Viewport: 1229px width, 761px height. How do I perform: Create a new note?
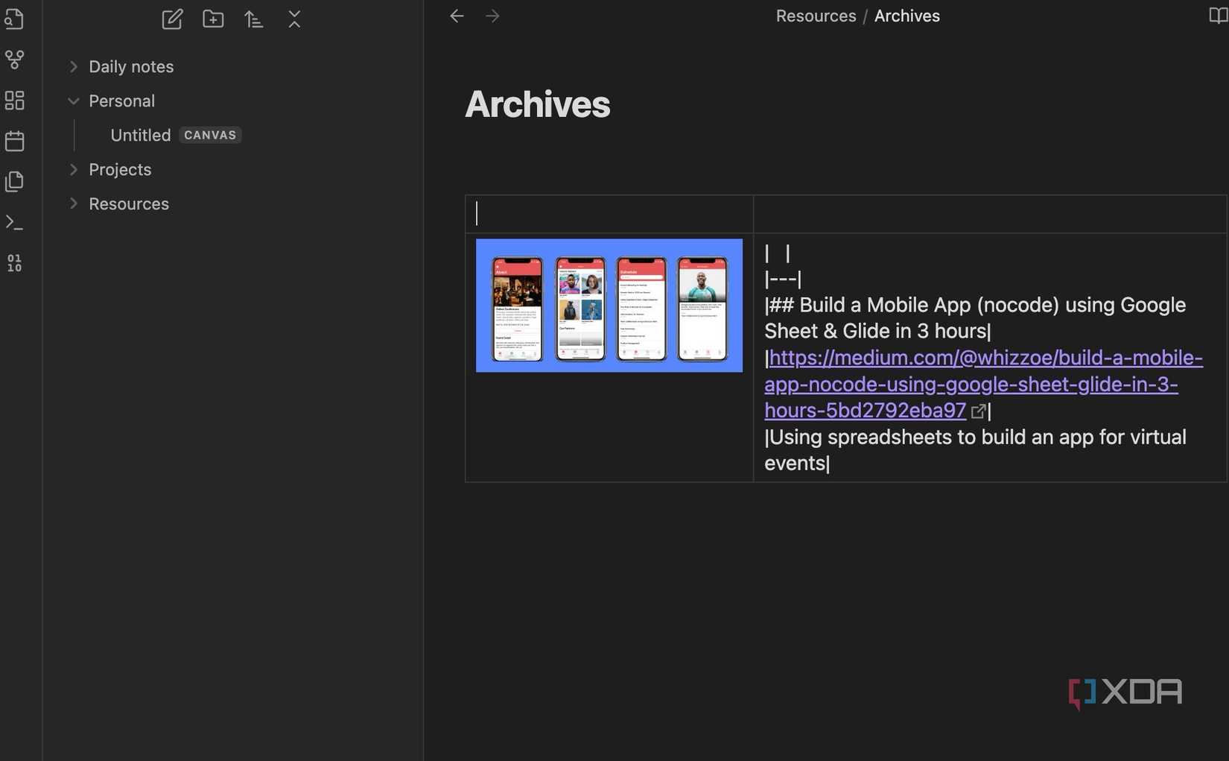click(172, 19)
